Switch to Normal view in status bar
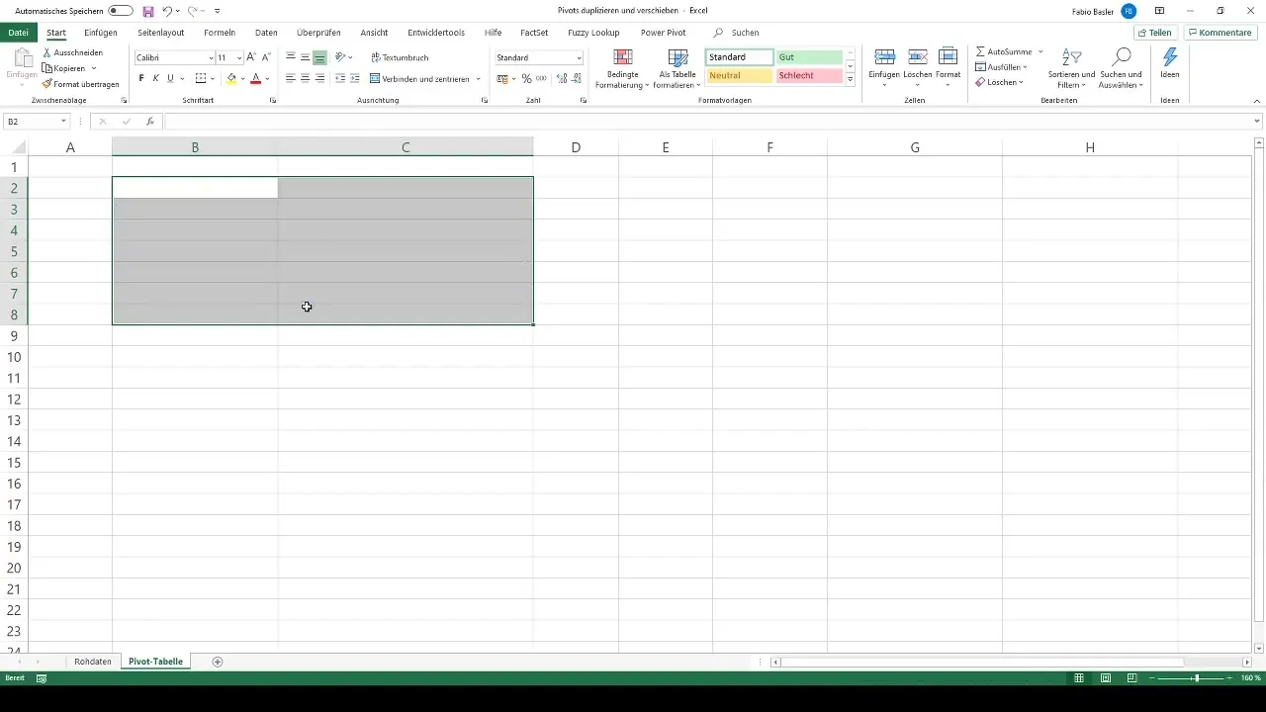 (1081, 677)
